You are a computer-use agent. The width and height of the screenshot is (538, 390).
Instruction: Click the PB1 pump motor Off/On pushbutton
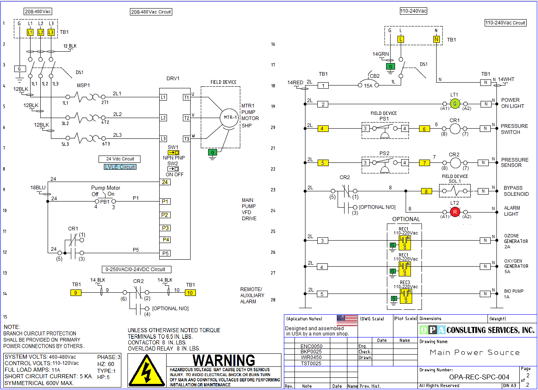[105, 201]
